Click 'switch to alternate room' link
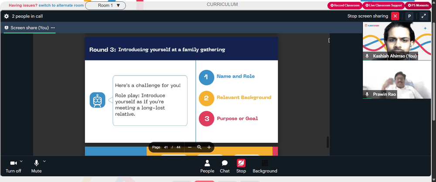The width and height of the screenshot is (436, 182). point(61,5)
